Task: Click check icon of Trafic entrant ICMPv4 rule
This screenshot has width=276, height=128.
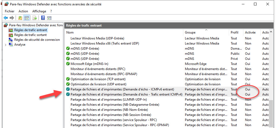Action: (68, 94)
